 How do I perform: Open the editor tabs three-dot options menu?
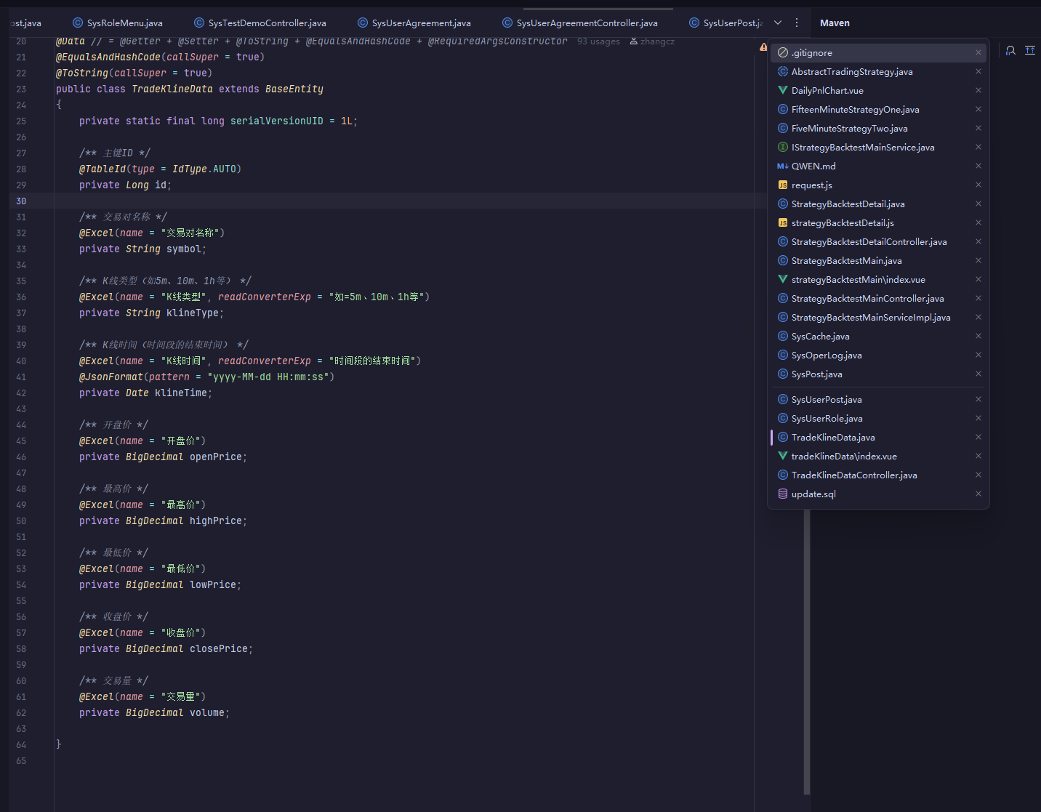click(x=797, y=23)
